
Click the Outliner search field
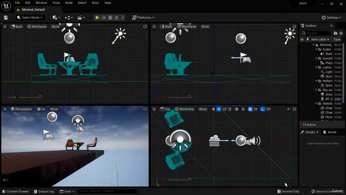coord(316,33)
